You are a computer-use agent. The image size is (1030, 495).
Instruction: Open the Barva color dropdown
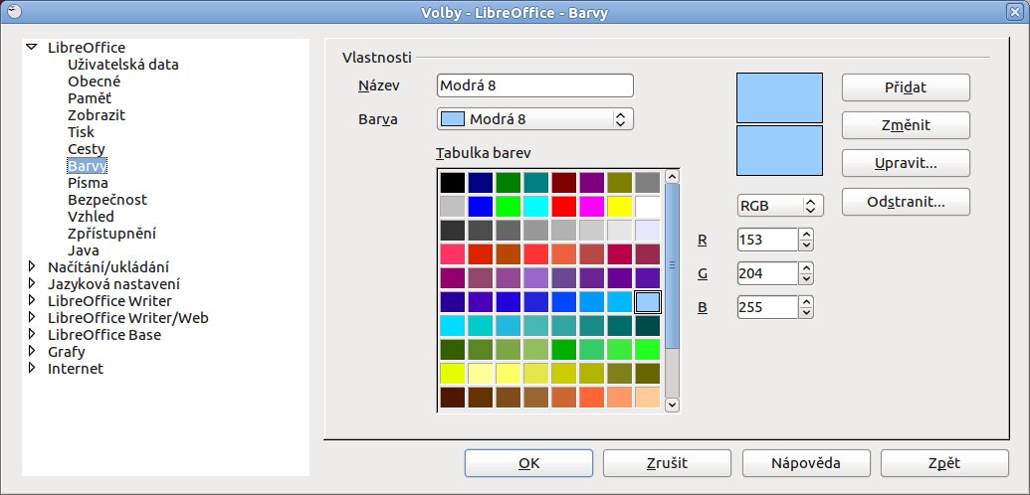pyautogui.click(x=534, y=119)
